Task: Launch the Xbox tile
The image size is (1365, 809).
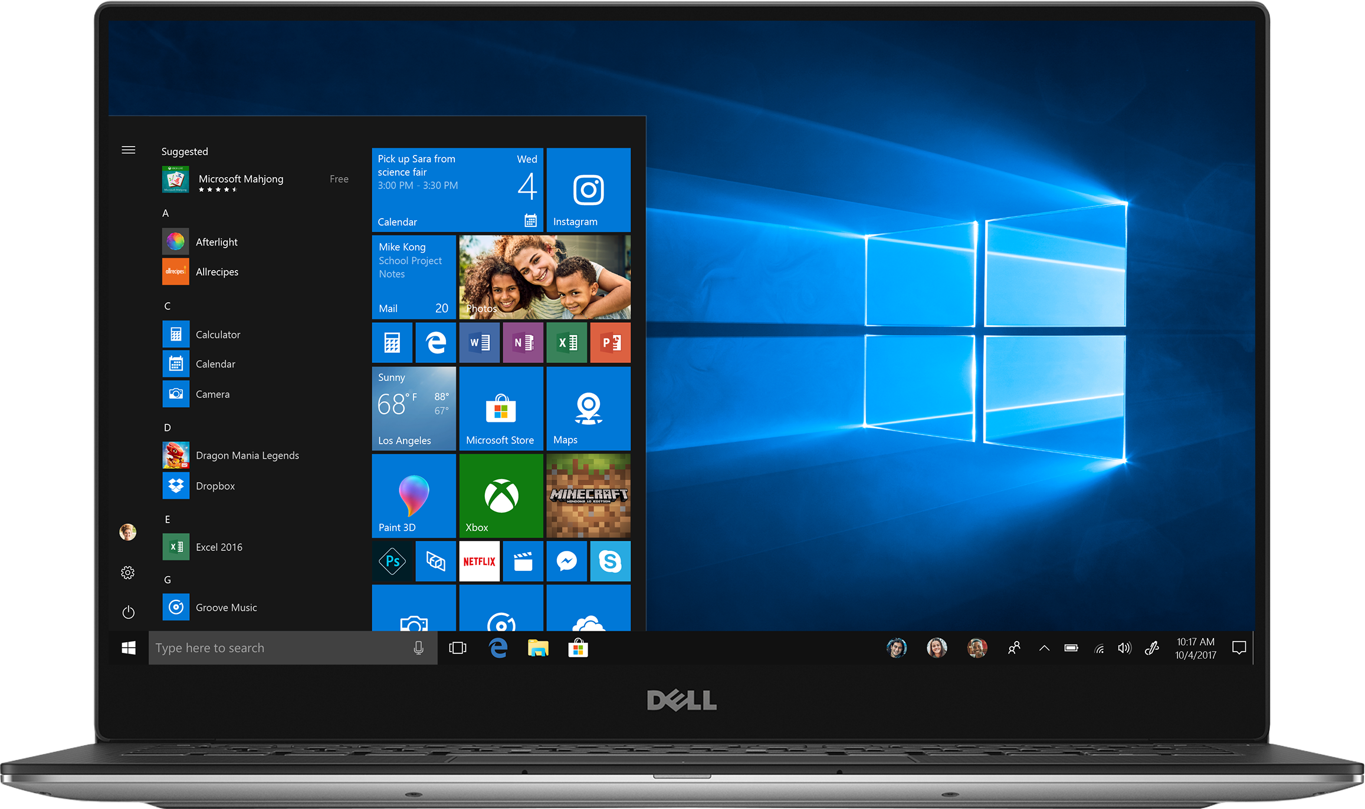Action: tap(501, 496)
